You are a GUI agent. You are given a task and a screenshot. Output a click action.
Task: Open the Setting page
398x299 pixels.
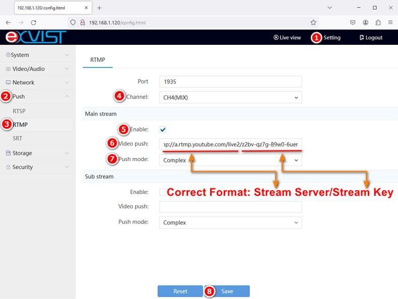pos(332,38)
